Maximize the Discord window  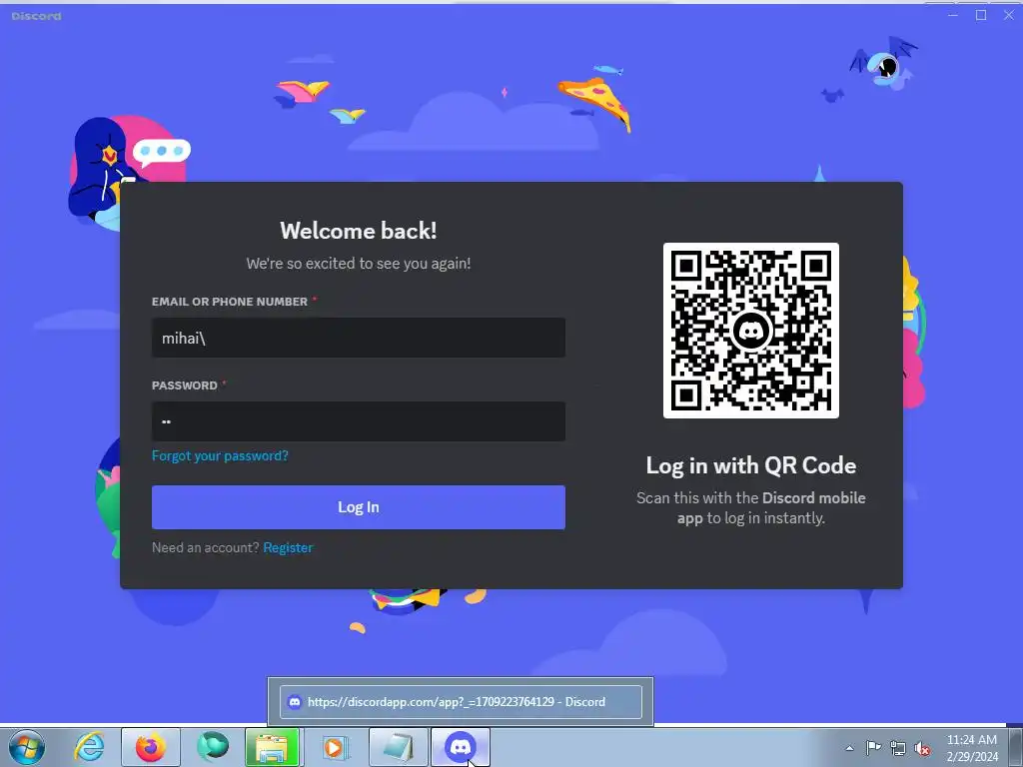tap(981, 15)
